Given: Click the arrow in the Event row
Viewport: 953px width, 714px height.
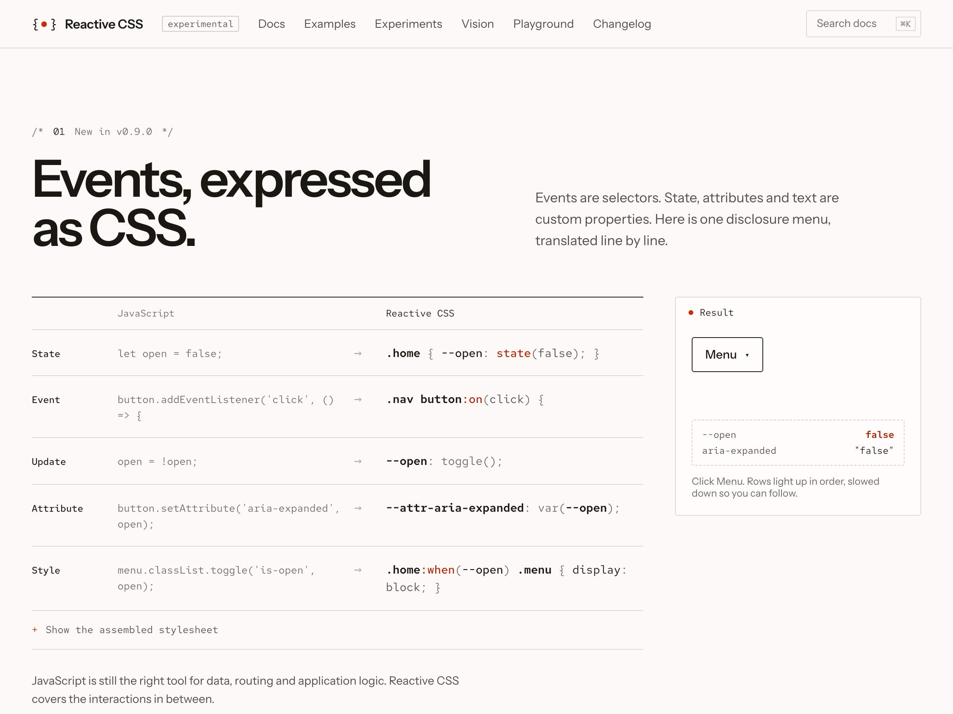Looking at the screenshot, I should pos(358,399).
